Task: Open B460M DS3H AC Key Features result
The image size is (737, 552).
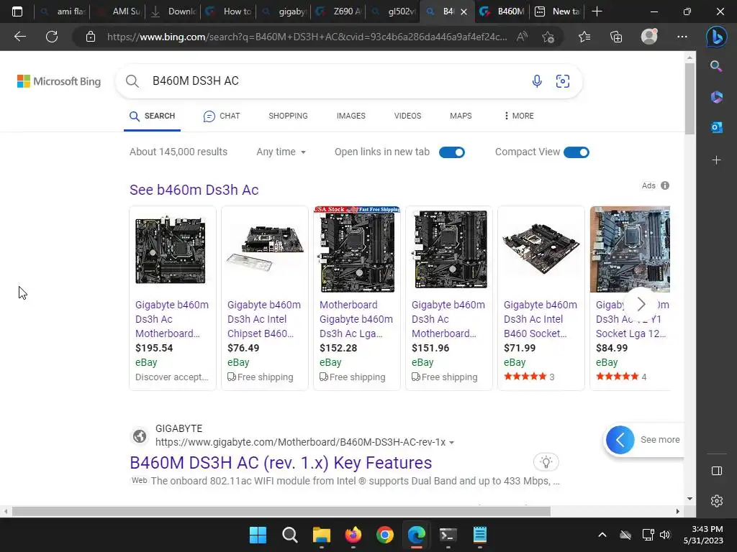Action: click(x=281, y=463)
